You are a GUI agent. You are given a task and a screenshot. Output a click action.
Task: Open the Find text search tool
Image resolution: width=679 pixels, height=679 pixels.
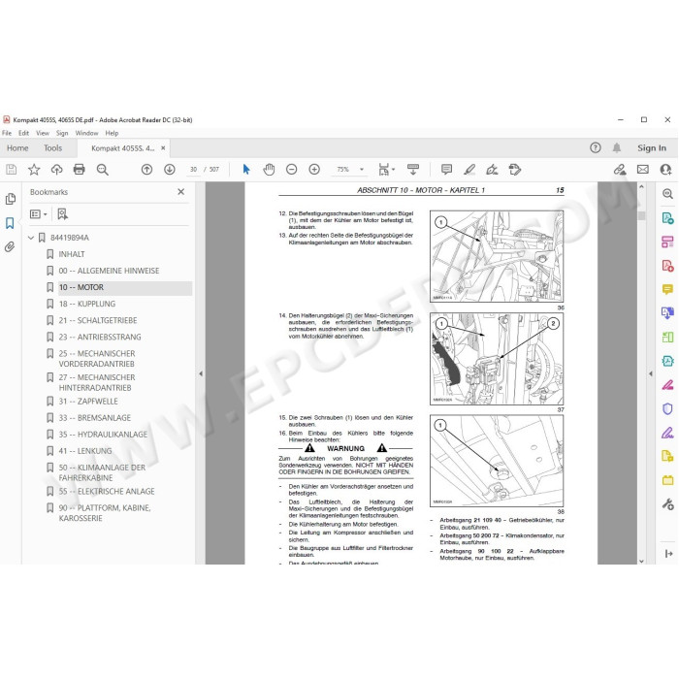(103, 170)
